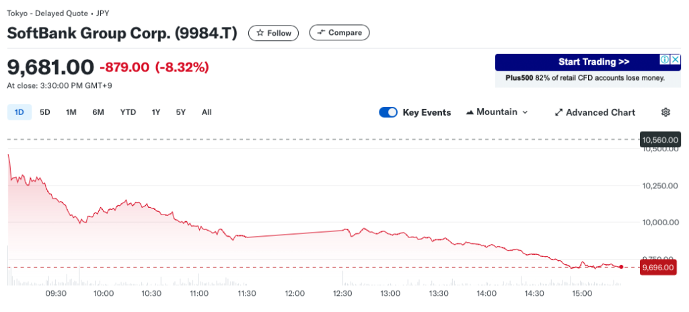Click the 9,696.00 current price label

660,268
